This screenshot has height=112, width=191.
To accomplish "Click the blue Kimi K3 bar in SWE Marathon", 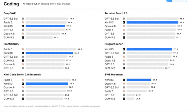I will tap(139, 80).
